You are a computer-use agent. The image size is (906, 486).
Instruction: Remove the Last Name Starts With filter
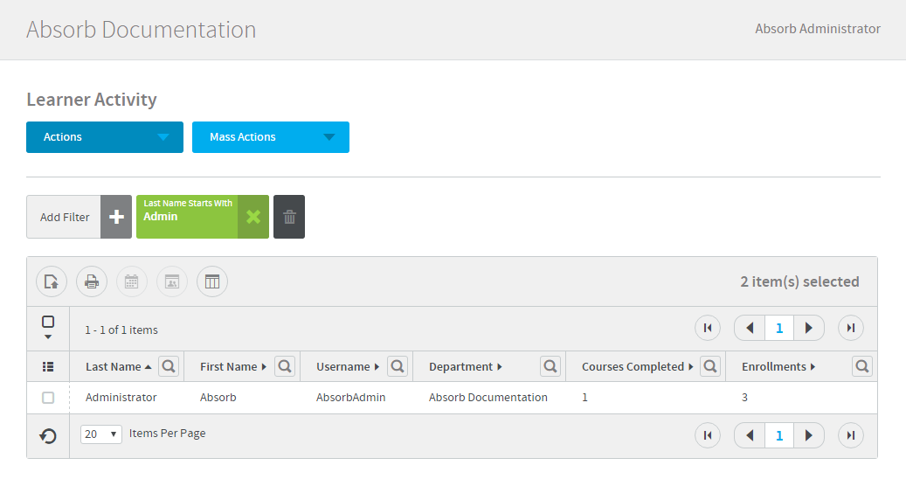[253, 217]
